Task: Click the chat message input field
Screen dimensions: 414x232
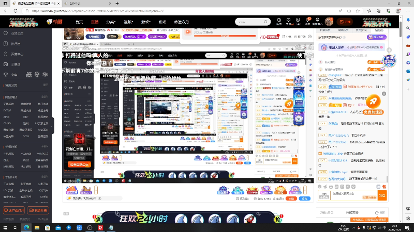Action: pos(355,195)
